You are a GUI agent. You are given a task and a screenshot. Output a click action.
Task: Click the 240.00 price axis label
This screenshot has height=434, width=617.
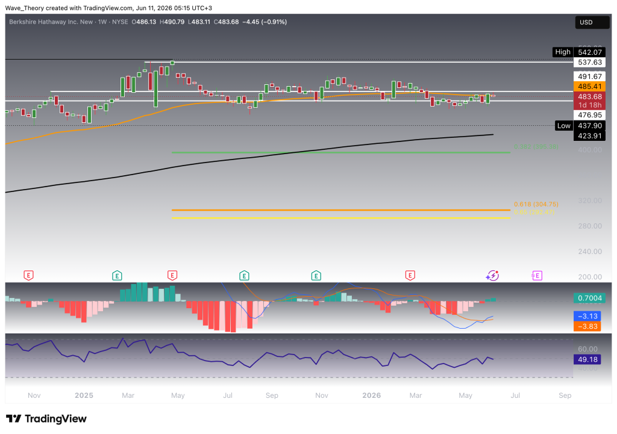[590, 252]
